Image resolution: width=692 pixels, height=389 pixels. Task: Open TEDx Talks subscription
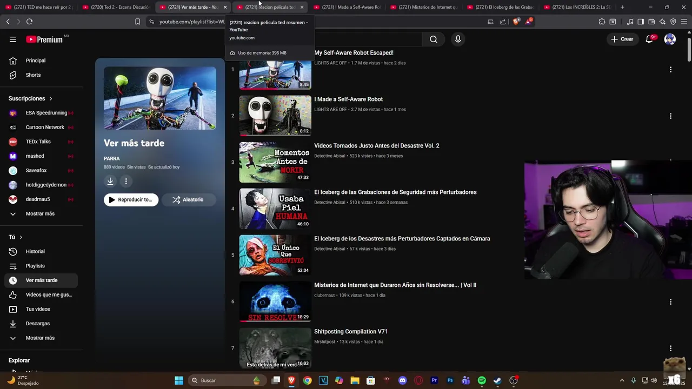[41, 142]
